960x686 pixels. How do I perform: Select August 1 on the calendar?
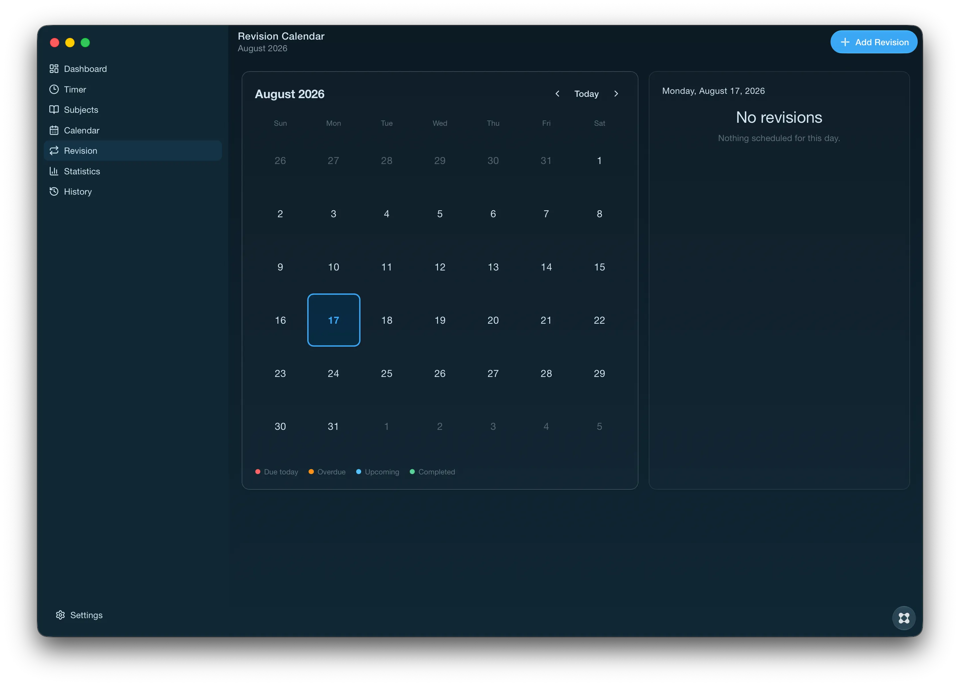click(x=599, y=160)
